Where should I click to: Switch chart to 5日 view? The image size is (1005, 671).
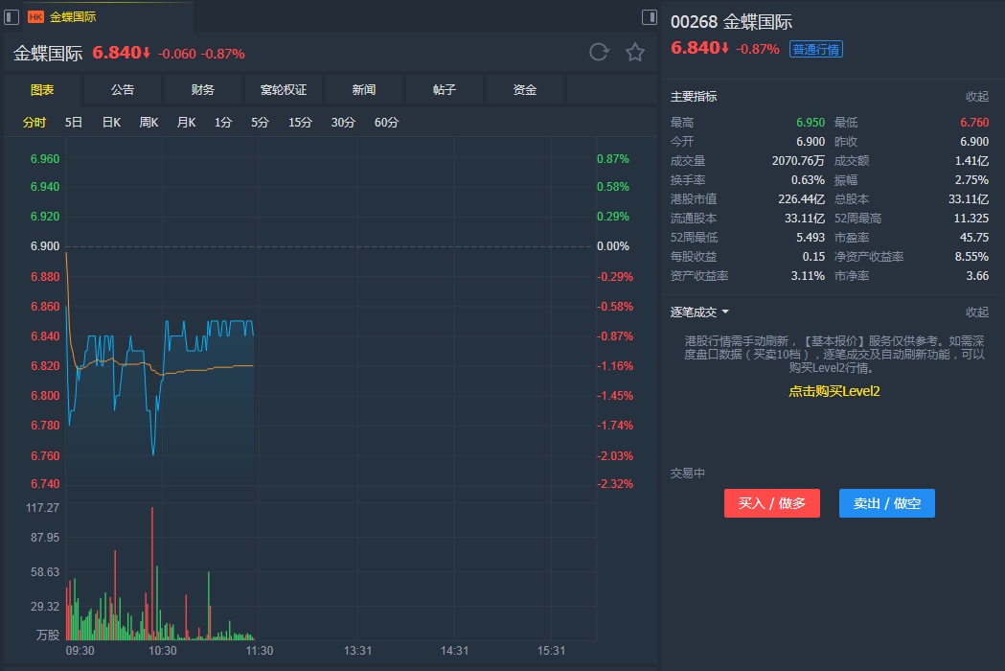pos(74,123)
